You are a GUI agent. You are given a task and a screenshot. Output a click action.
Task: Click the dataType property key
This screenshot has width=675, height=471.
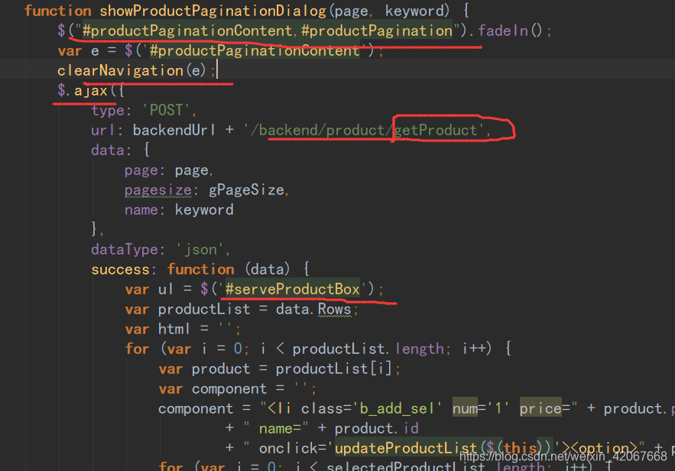pyautogui.click(x=125, y=249)
